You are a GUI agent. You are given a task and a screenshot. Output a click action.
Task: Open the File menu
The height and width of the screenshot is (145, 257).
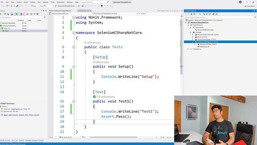click(x=2, y=2)
